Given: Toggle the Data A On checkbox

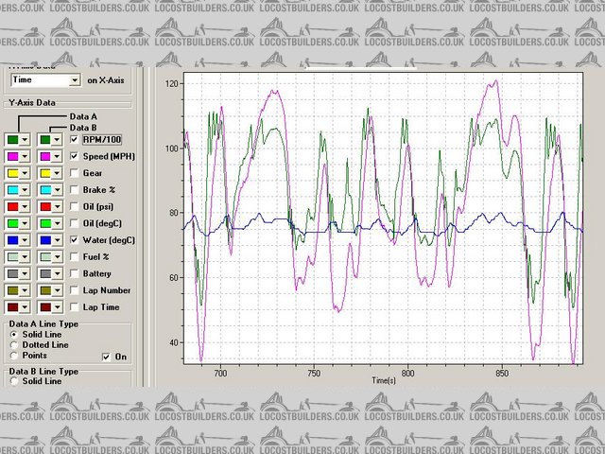Looking at the screenshot, I should click(107, 357).
